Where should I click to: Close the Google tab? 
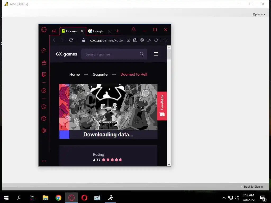pyautogui.click(x=109, y=31)
